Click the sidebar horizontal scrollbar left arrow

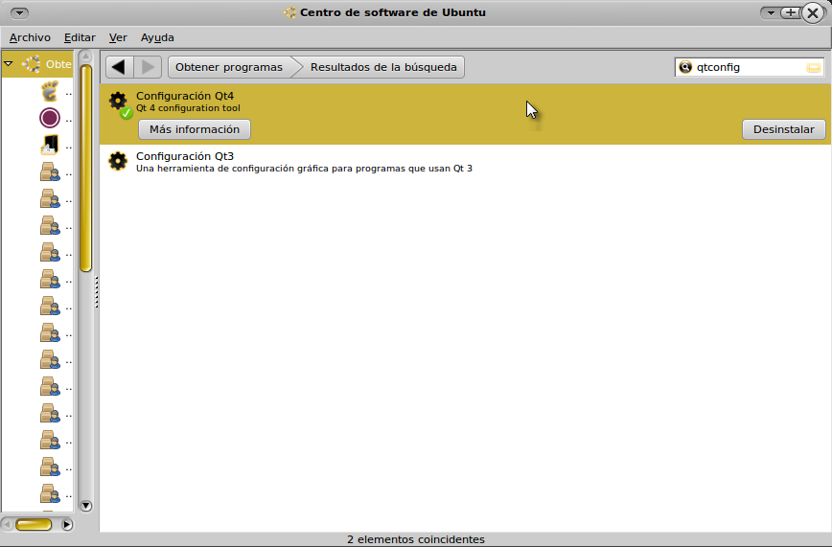pos(7,525)
